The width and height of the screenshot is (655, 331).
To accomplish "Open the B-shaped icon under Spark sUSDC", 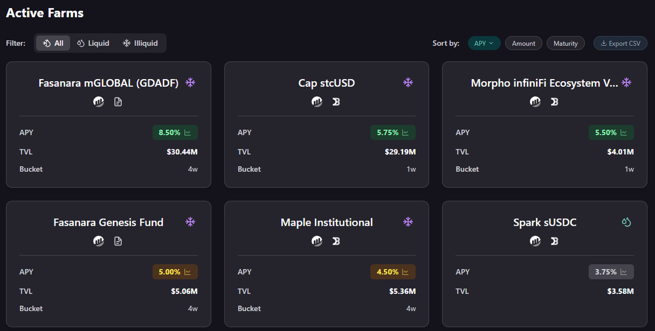I will tap(554, 241).
